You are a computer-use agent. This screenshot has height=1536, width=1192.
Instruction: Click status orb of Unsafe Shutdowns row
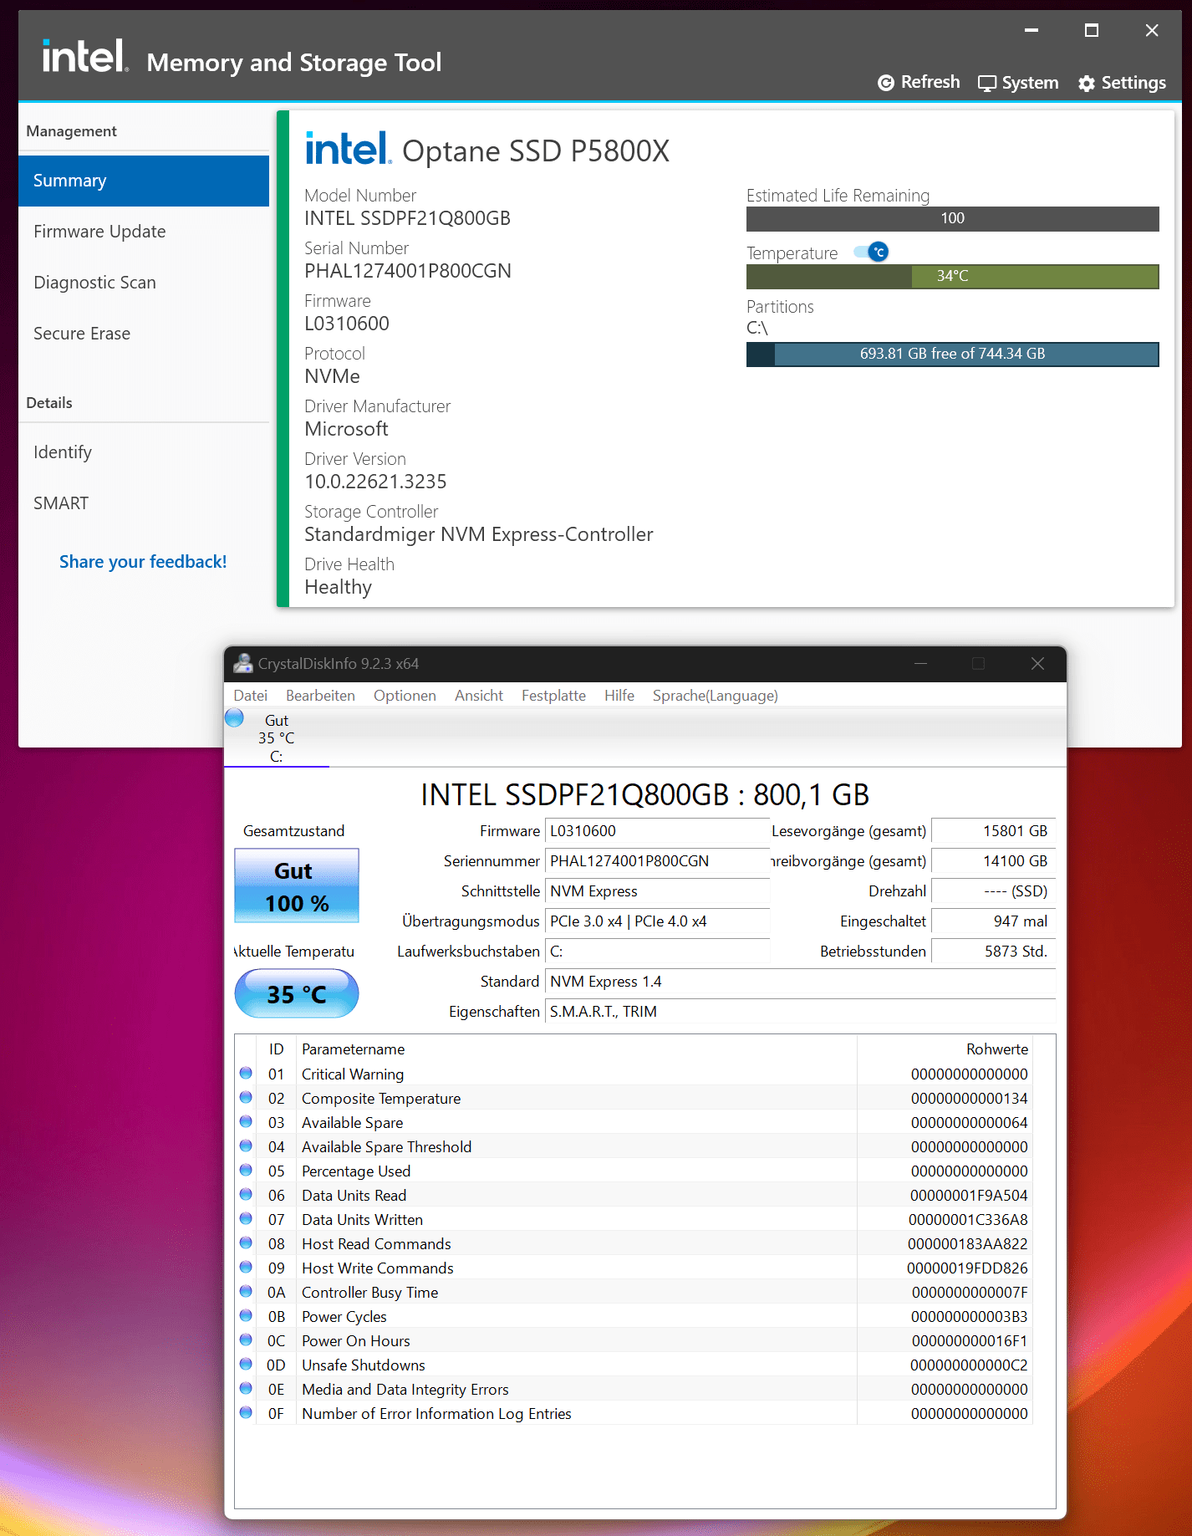246,1364
